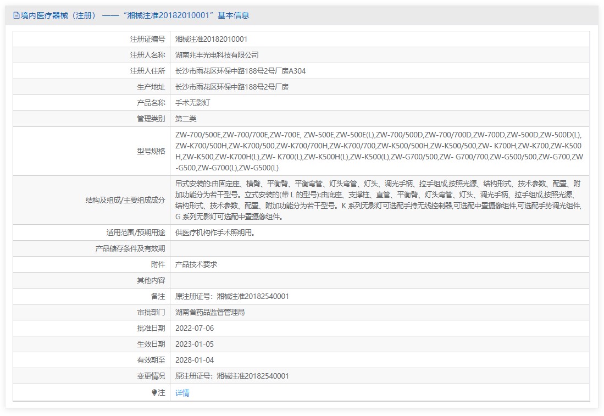Image resolution: width=604 pixels, height=416 pixels.
Task: Select 原注册证号 value in the 变更情况 row
Action: 232,376
